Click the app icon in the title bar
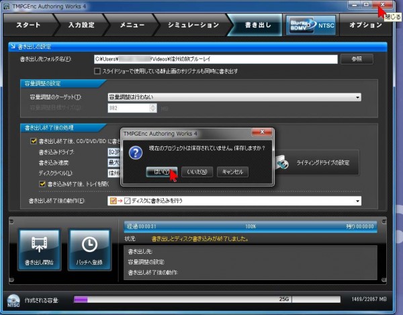 [6, 7]
